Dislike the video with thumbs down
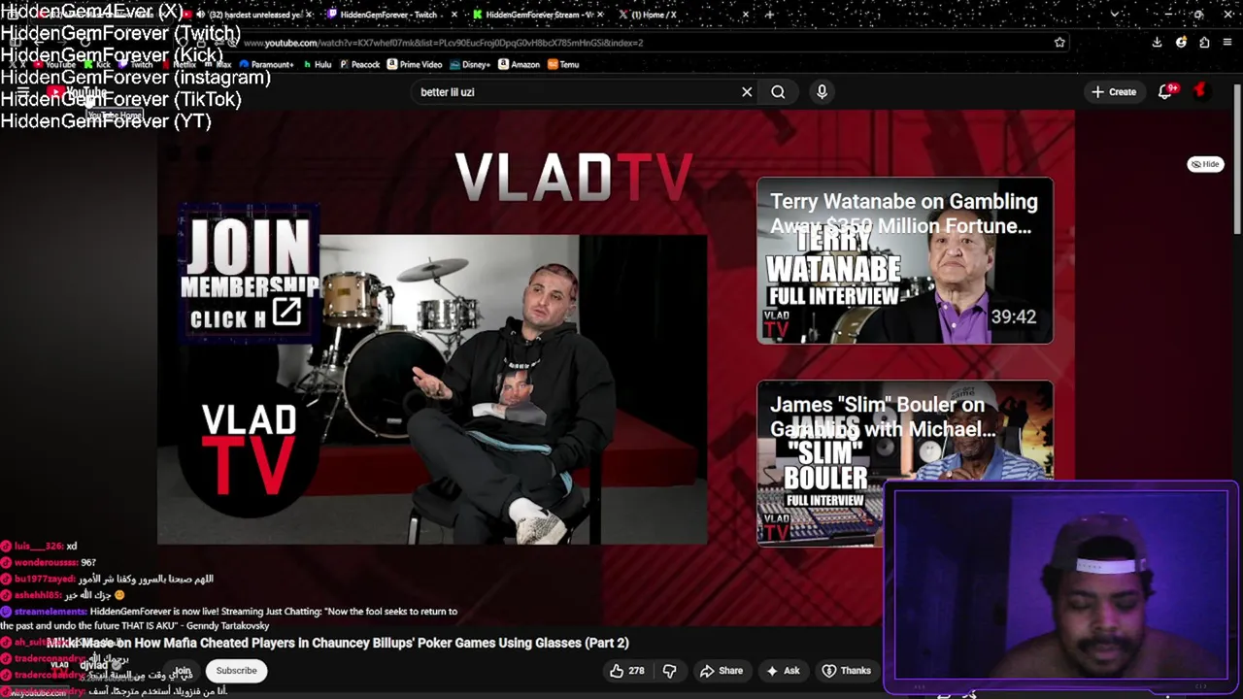 pos(669,671)
